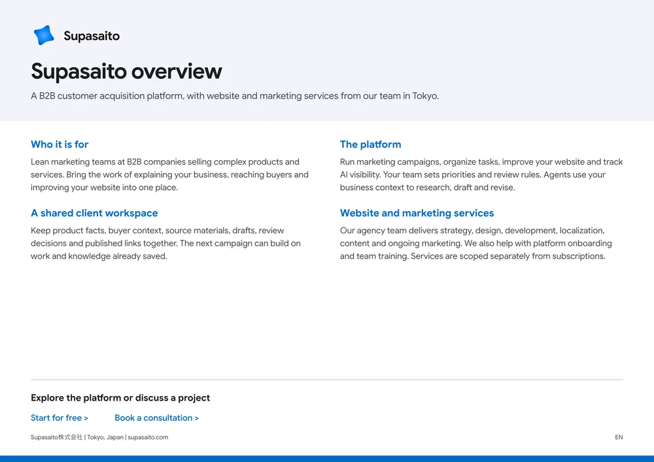The image size is (654, 462).
Task: Click the 'Website and marketing services' heading
Action: 417,213
